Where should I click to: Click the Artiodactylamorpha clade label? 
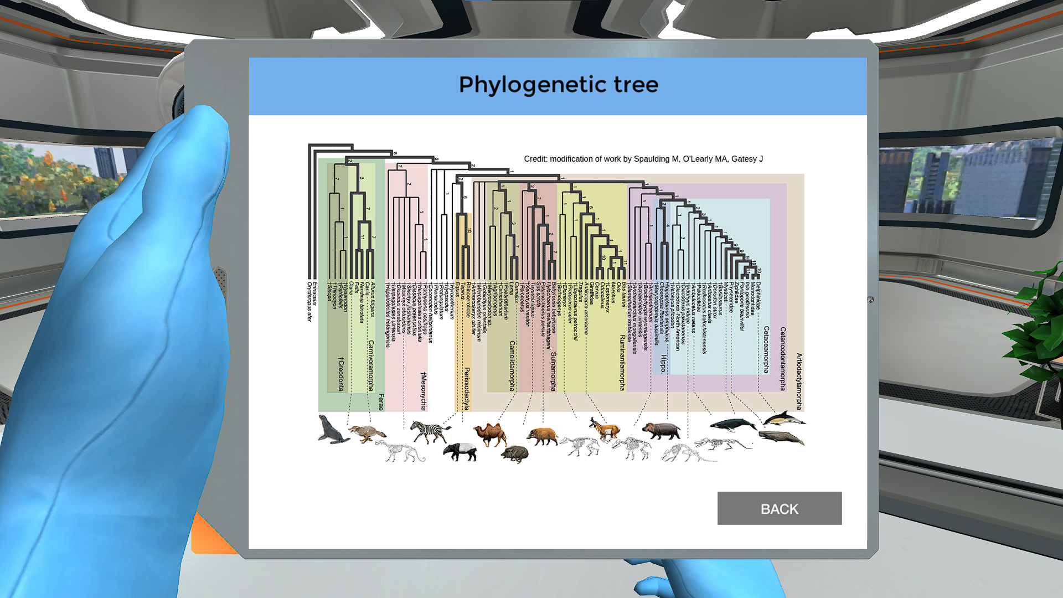coord(799,381)
